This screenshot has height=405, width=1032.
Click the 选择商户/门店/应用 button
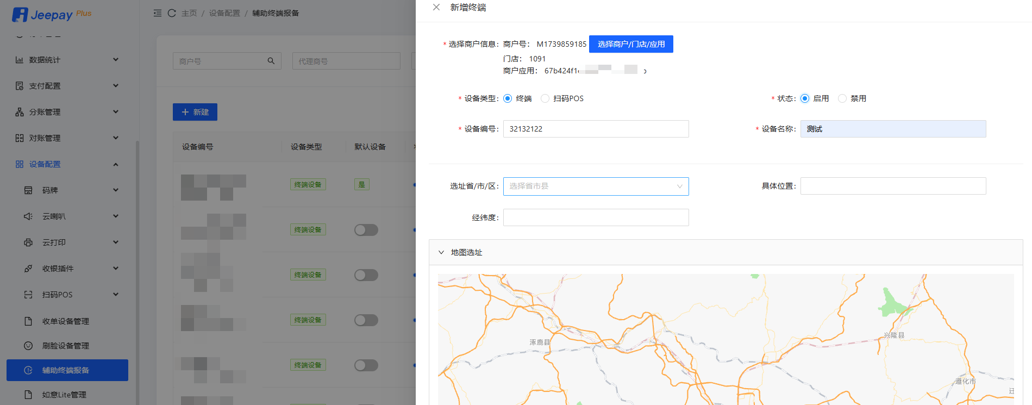[x=631, y=44]
